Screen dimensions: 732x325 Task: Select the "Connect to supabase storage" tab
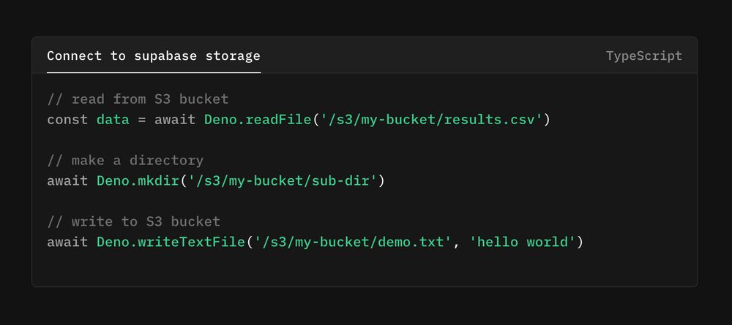pyautogui.click(x=154, y=56)
